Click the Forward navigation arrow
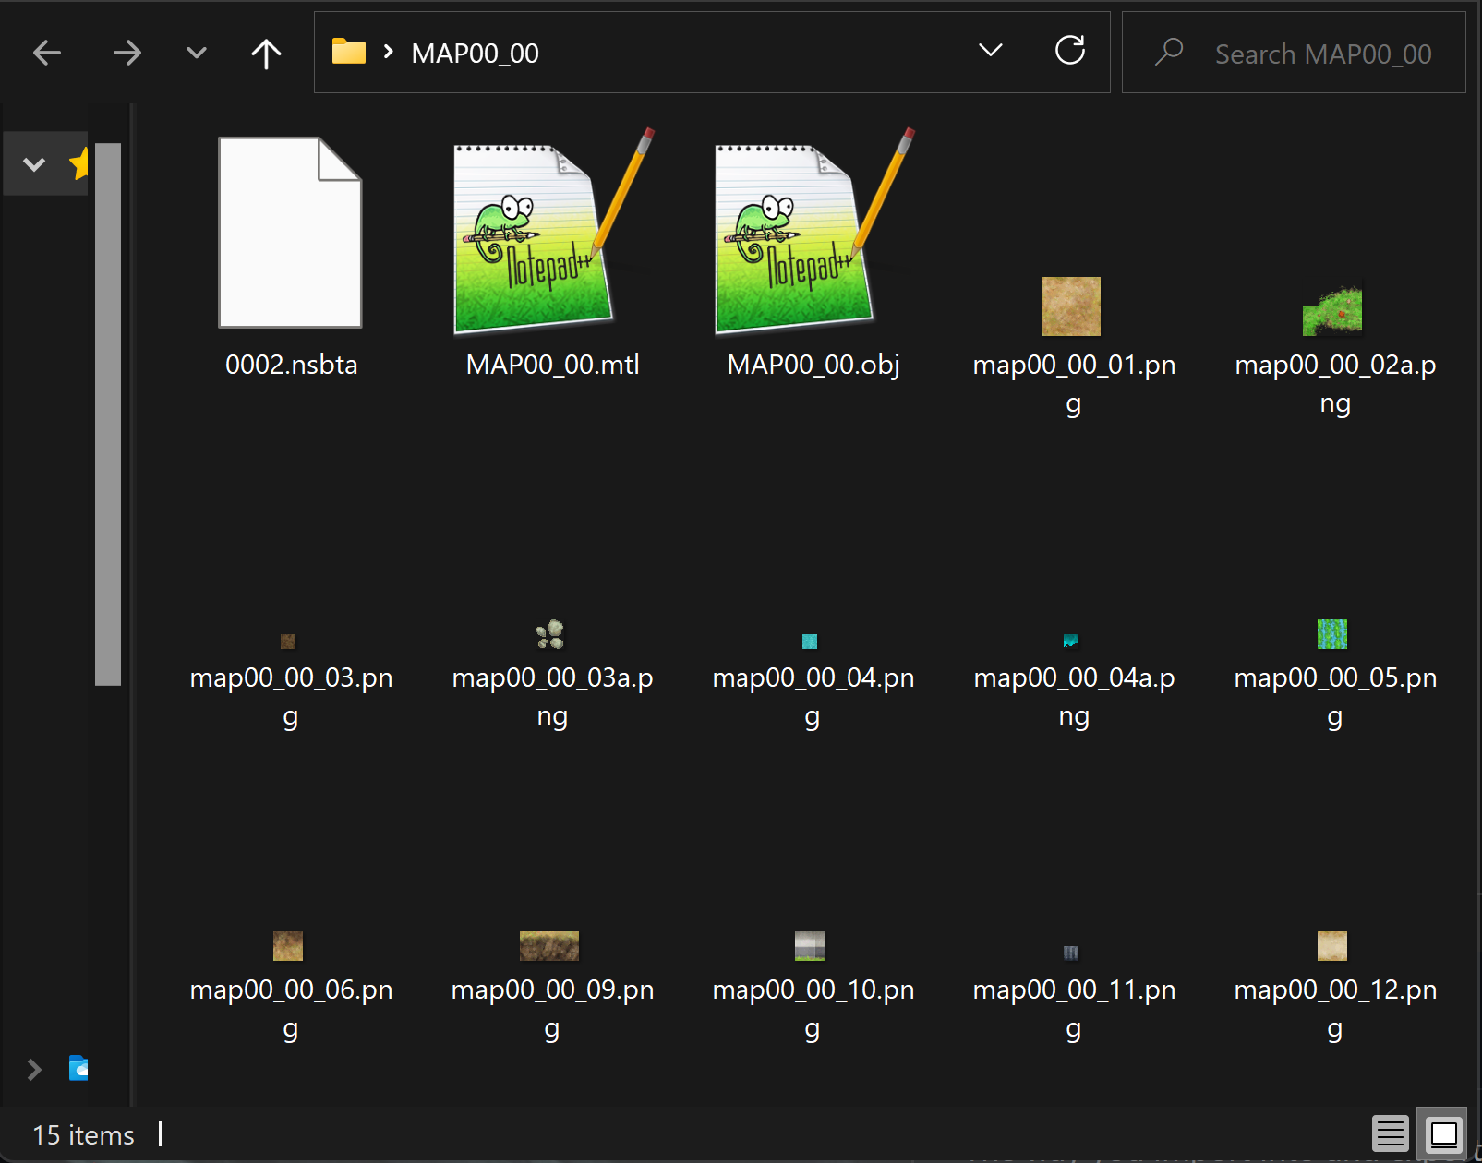The height and width of the screenshot is (1163, 1482). pyautogui.click(x=127, y=54)
